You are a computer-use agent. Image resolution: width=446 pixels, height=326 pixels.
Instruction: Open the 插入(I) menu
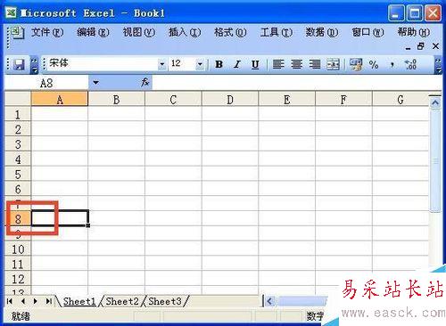pyautogui.click(x=185, y=32)
